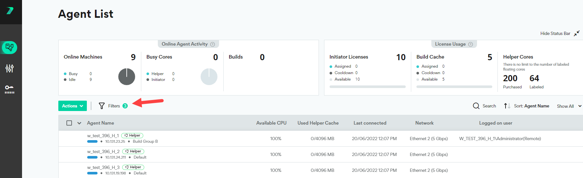
Task: Select the w_test_396_H_2 agent row
Action: pos(103,151)
